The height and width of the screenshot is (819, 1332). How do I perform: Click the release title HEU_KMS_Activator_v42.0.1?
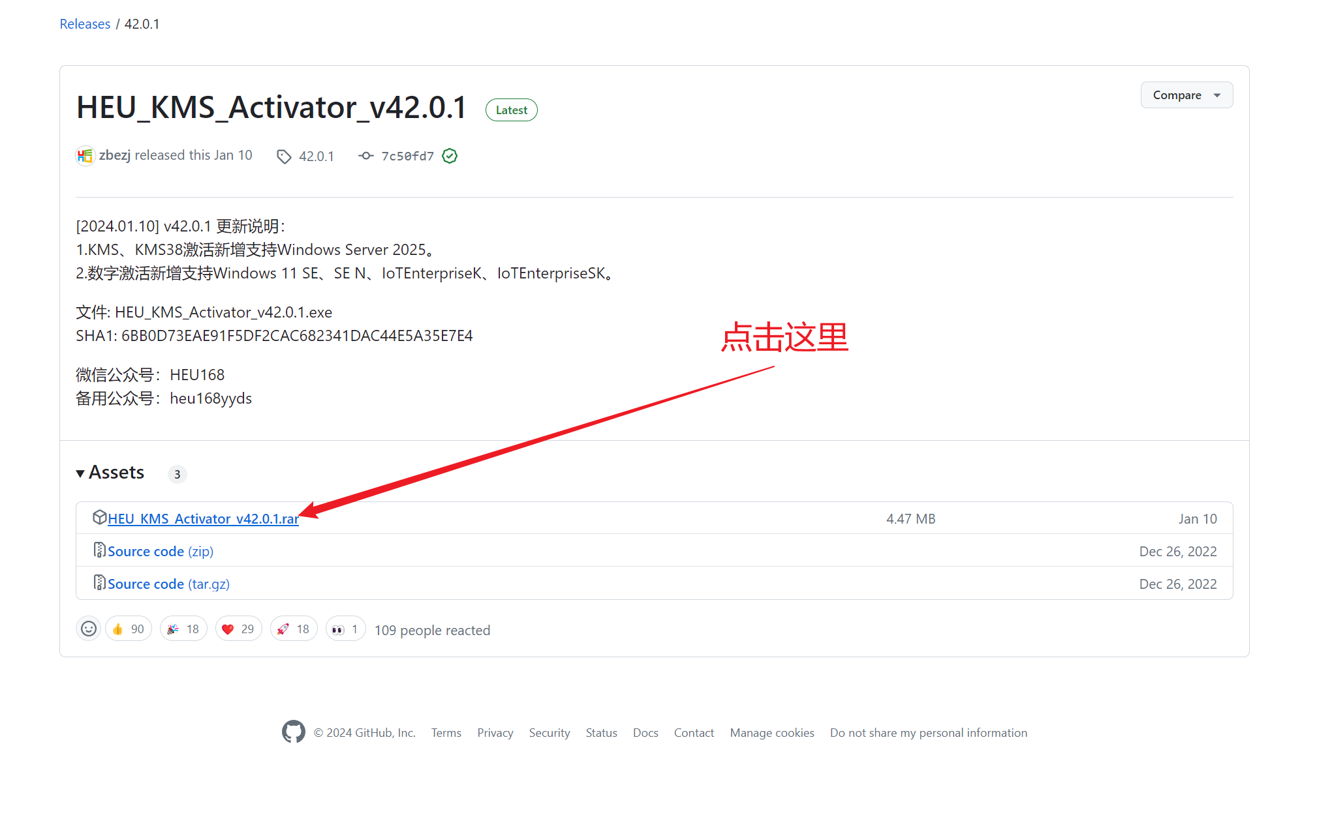coord(271,107)
